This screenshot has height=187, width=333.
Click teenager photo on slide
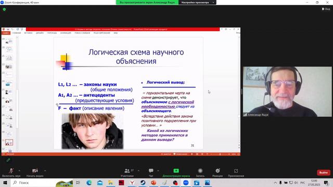click(x=93, y=131)
